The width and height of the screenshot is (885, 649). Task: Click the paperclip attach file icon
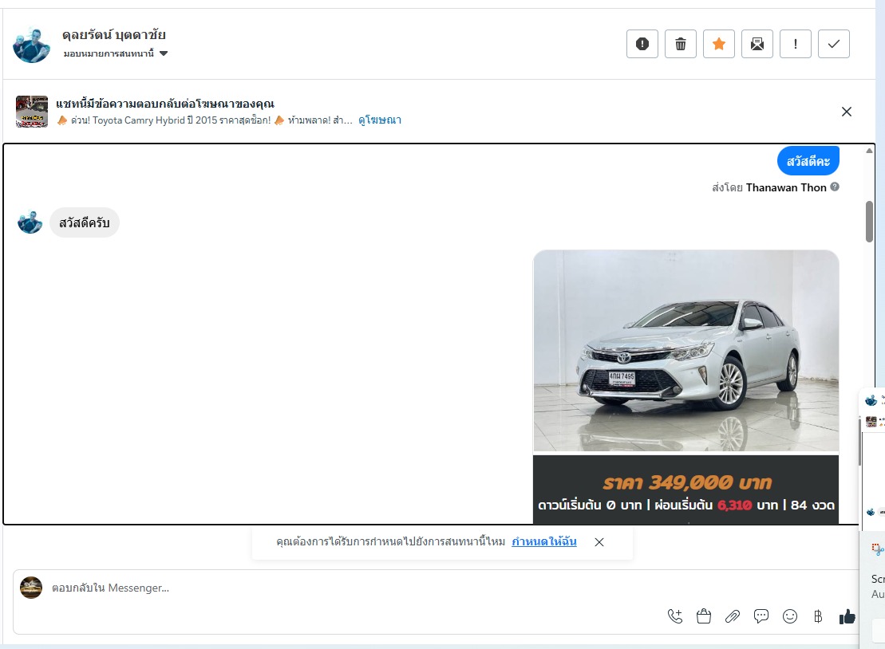[732, 616]
